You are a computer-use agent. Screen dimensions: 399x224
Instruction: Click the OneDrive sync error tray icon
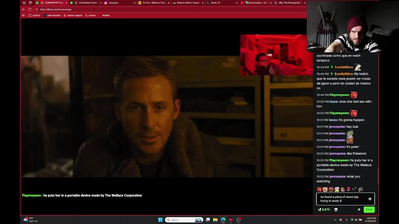pyautogui.click(x=341, y=220)
